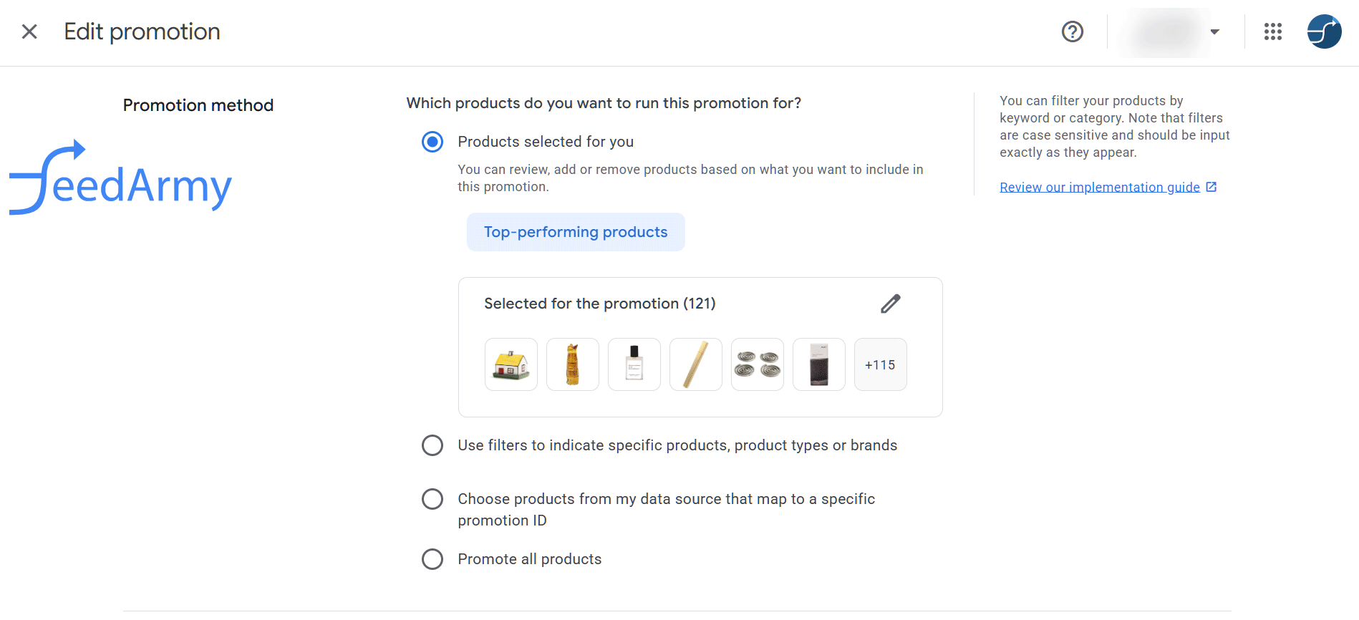Choose products mapped to a specific promotion ID
The image size is (1359, 620).
pos(432,499)
